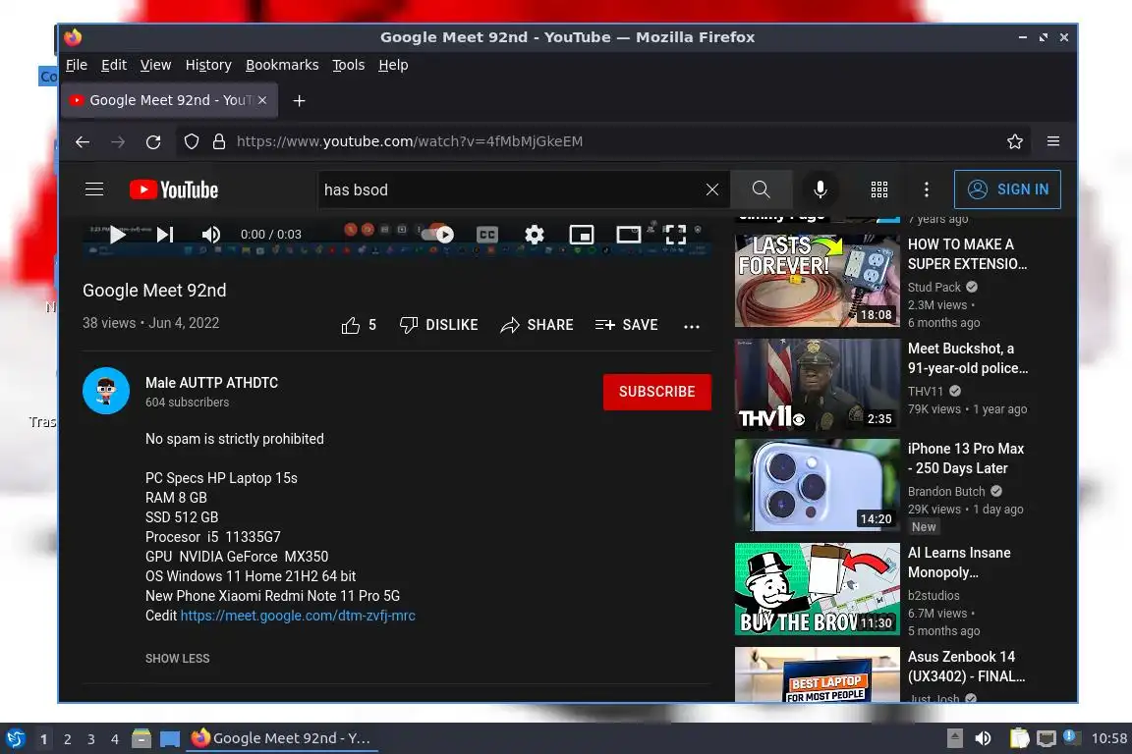This screenshot has width=1132, height=754.
Task: Open the clipboard manager tray icon
Action: (1019, 738)
